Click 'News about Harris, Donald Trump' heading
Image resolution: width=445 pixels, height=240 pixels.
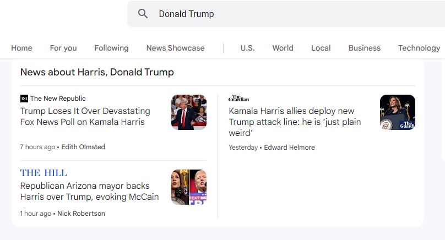point(97,72)
